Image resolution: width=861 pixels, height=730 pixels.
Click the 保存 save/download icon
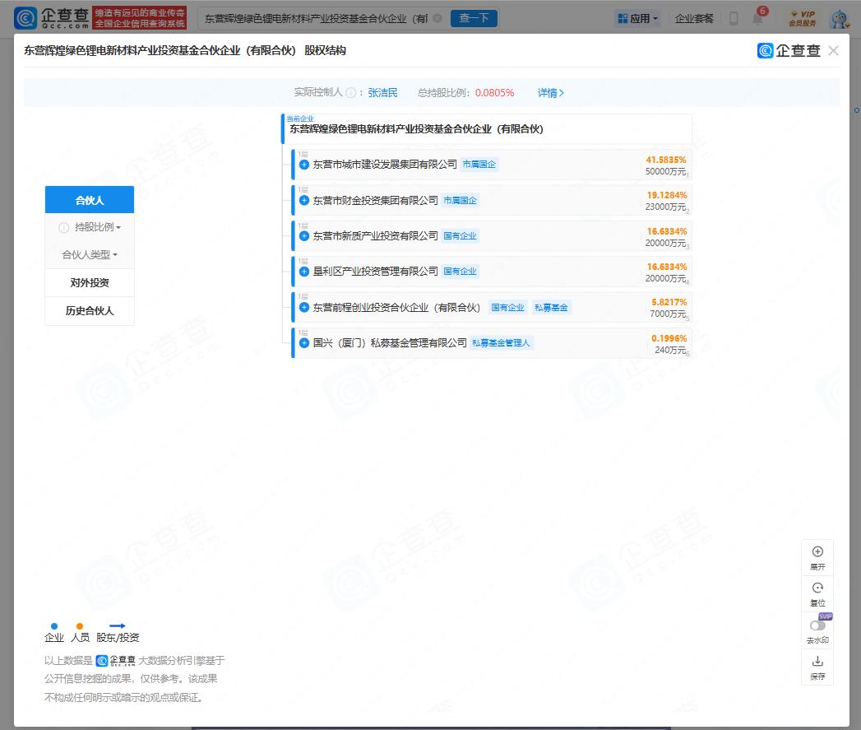(817, 662)
